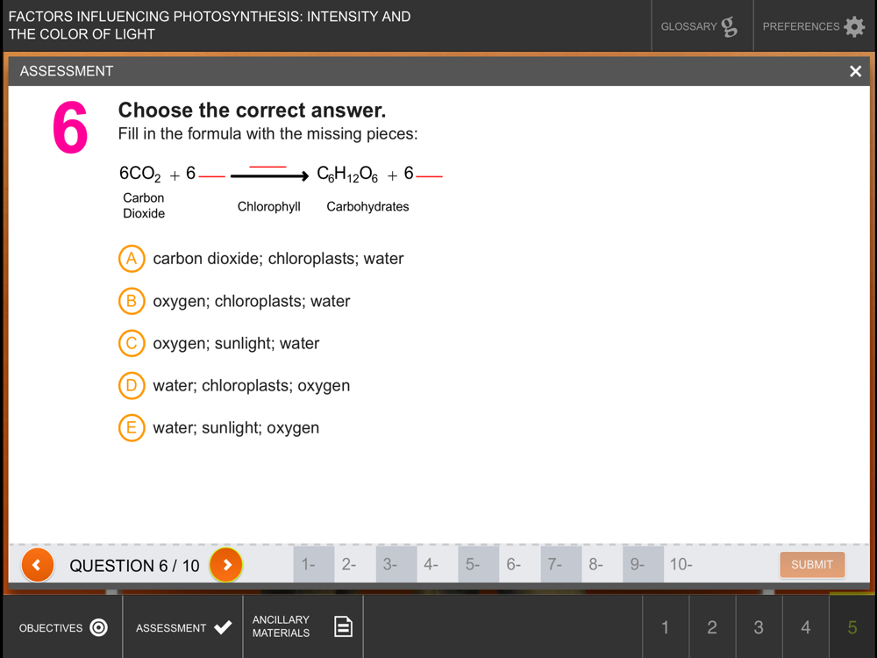Viewport: 877px width, 658px height.
Task: Jump to question 10 in the navigator
Action: pos(684,564)
